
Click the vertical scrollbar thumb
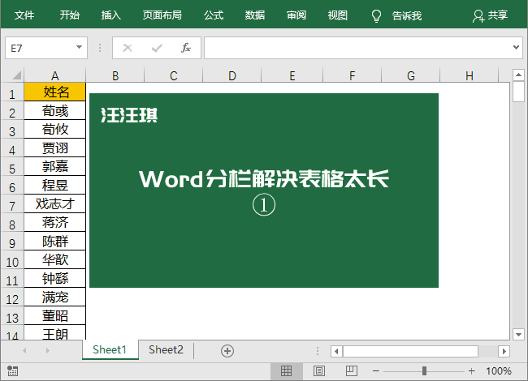518,92
